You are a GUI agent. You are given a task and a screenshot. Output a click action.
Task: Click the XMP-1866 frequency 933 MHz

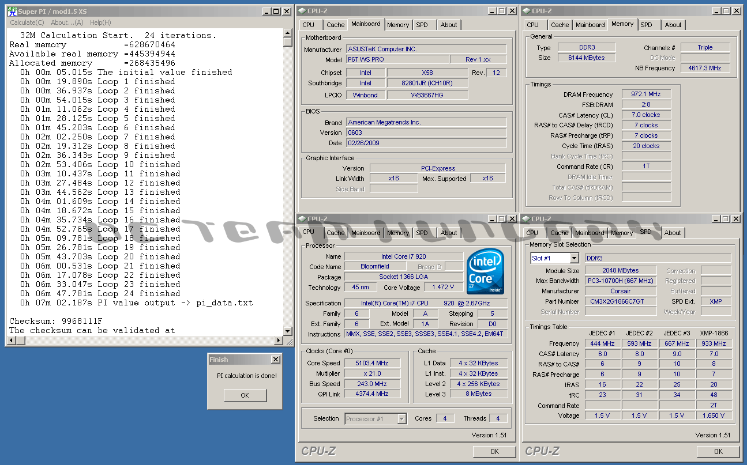coord(714,343)
